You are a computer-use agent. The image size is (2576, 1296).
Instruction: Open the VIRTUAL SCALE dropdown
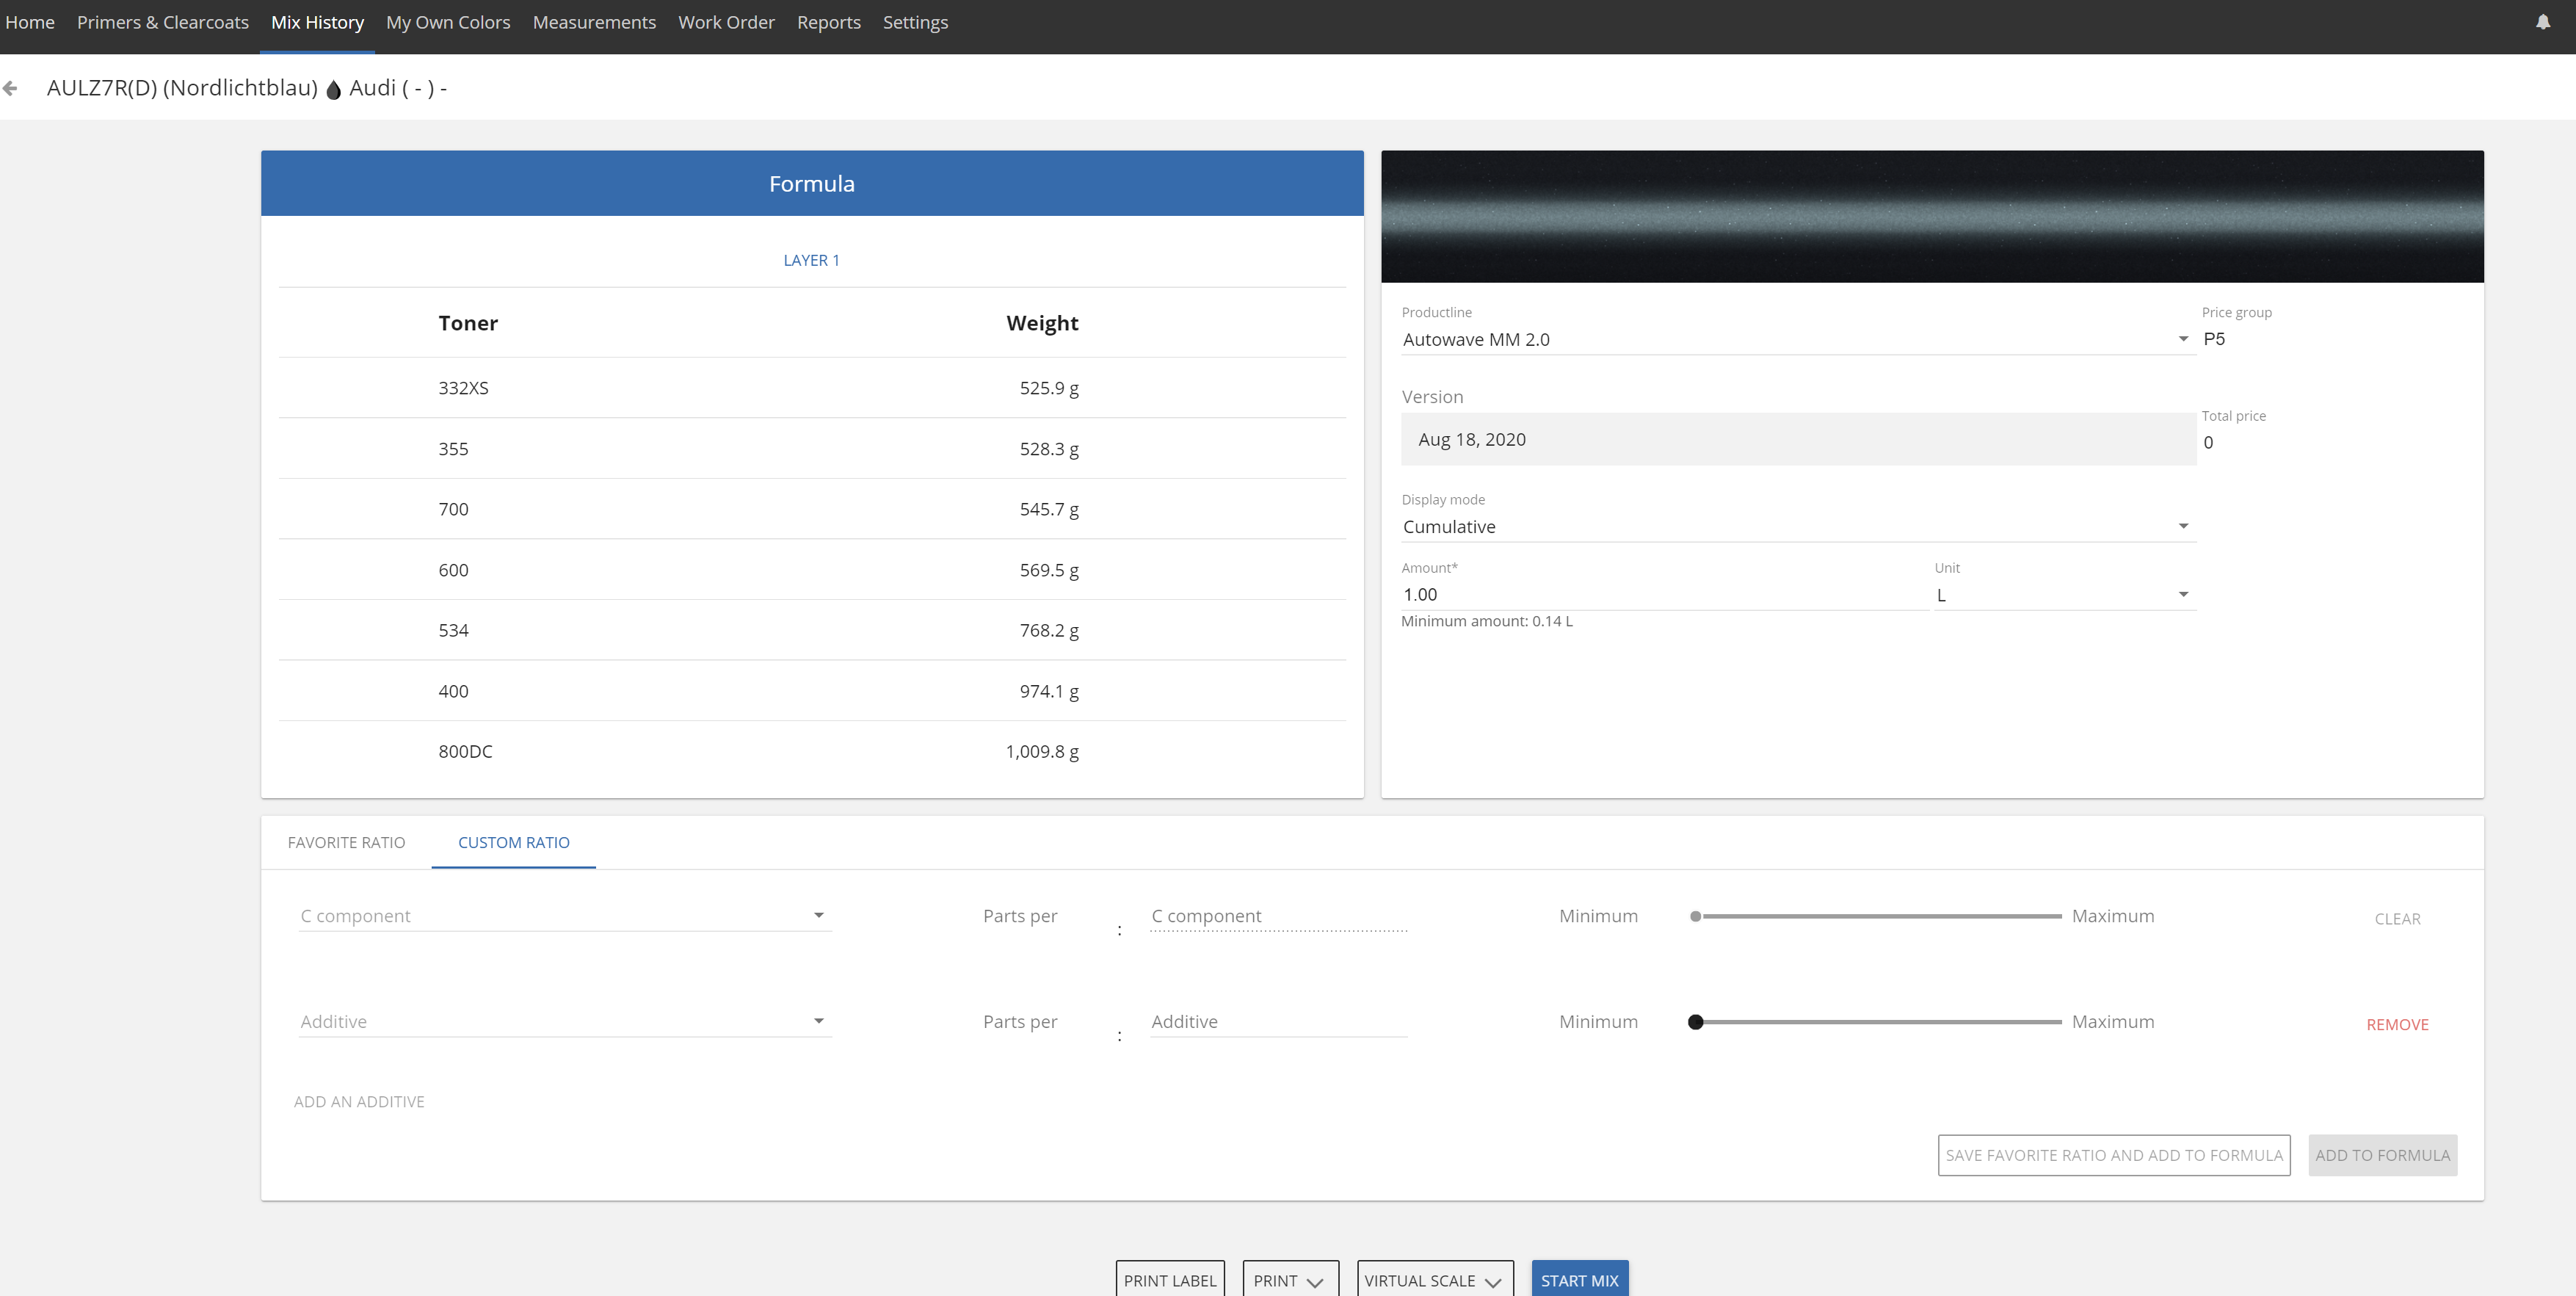click(x=1434, y=1280)
